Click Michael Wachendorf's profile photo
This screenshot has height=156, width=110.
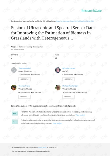(x=58, y=88)
